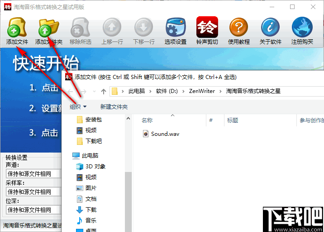Select 图片 in navigation pane
This screenshot has width=324, height=232.
[x=86, y=188]
